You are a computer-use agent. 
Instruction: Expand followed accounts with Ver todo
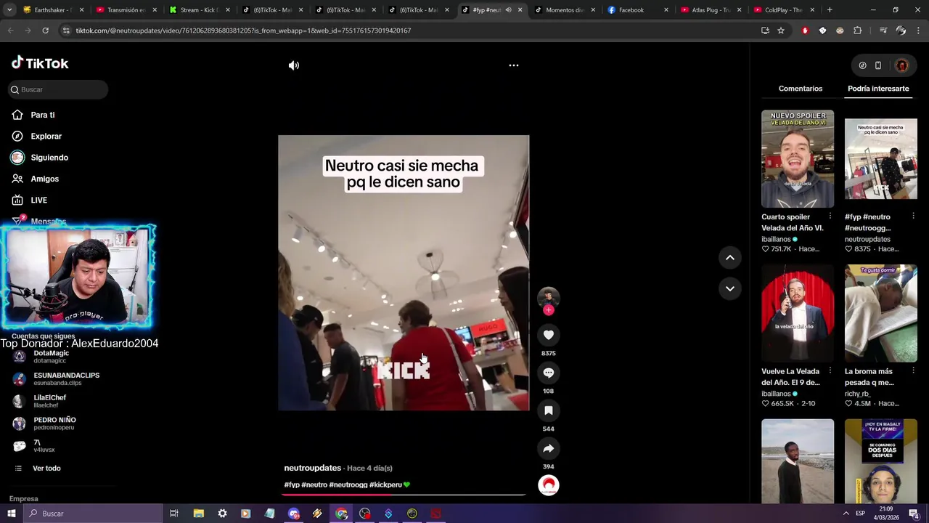pos(46,469)
